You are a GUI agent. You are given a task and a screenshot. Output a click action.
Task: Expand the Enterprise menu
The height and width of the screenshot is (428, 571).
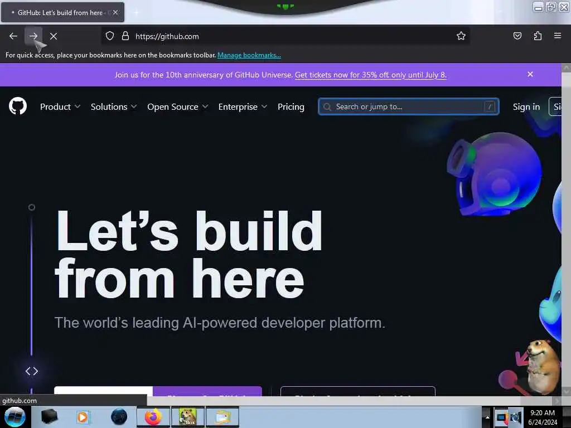tap(243, 106)
